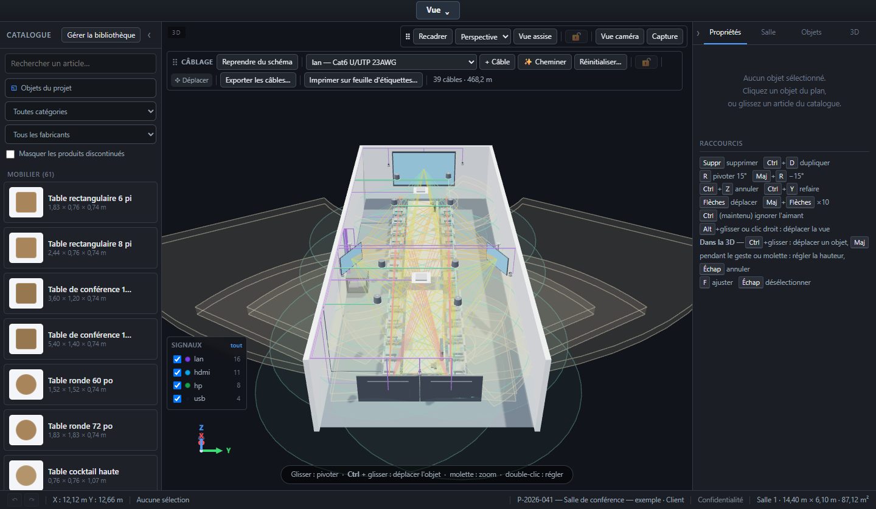Open the Toutes catégories dropdown
876x509 pixels.
click(80, 112)
